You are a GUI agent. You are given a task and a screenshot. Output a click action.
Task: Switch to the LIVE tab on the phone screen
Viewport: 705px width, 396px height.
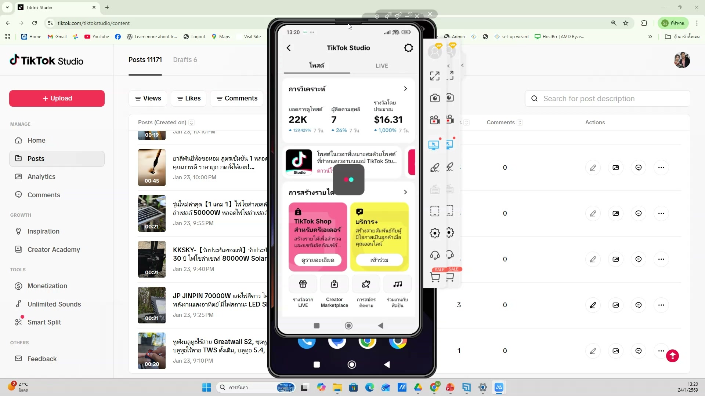(x=382, y=66)
